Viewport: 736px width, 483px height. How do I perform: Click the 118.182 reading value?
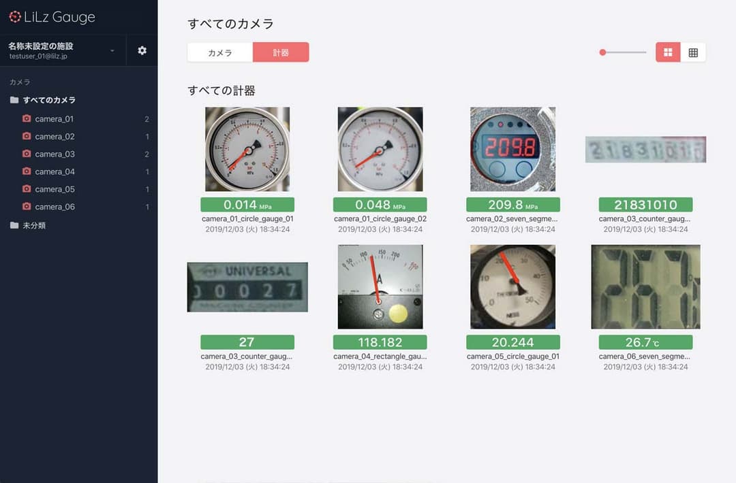(x=380, y=342)
